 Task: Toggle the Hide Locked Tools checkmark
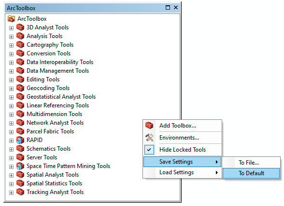tap(149, 150)
